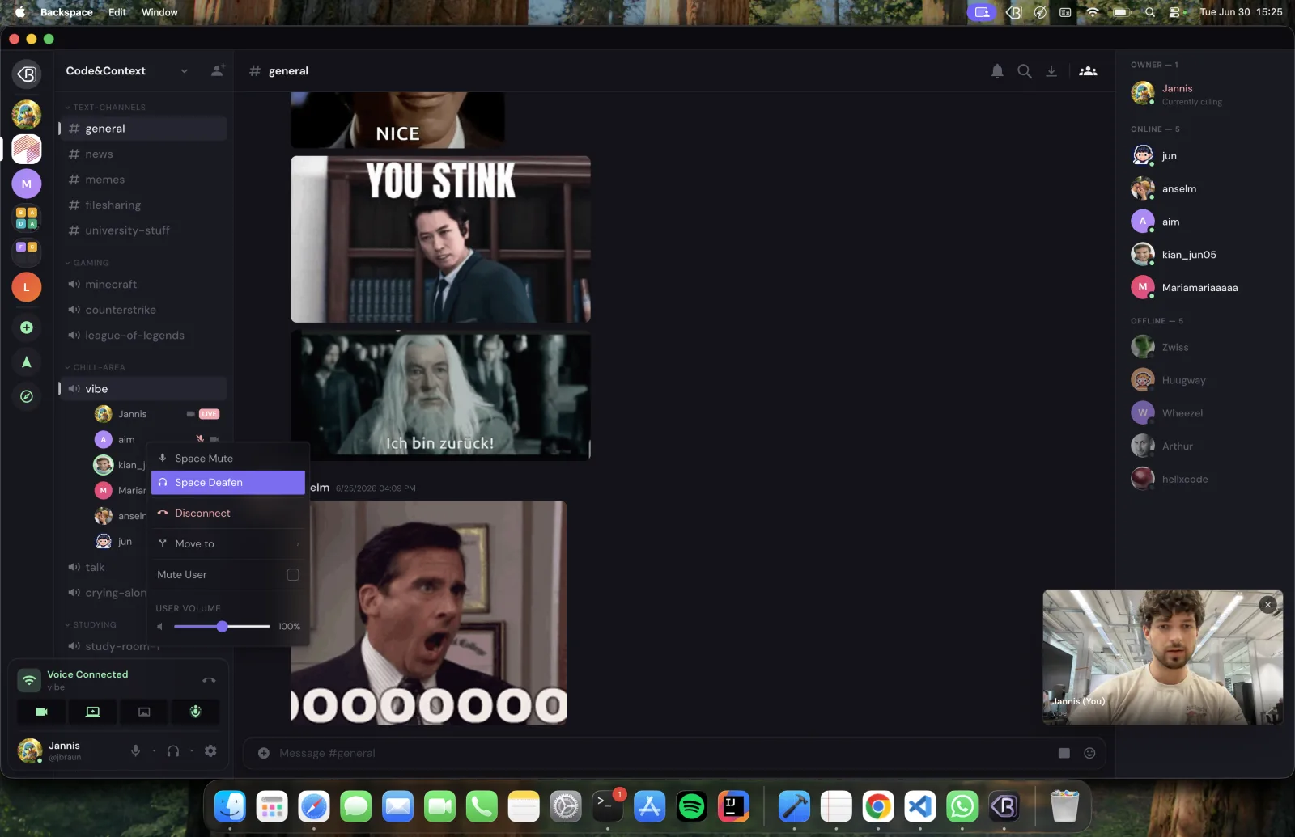Hang up with the Voice Connected phone icon
Image resolution: width=1295 pixels, height=837 pixels.
click(x=209, y=680)
